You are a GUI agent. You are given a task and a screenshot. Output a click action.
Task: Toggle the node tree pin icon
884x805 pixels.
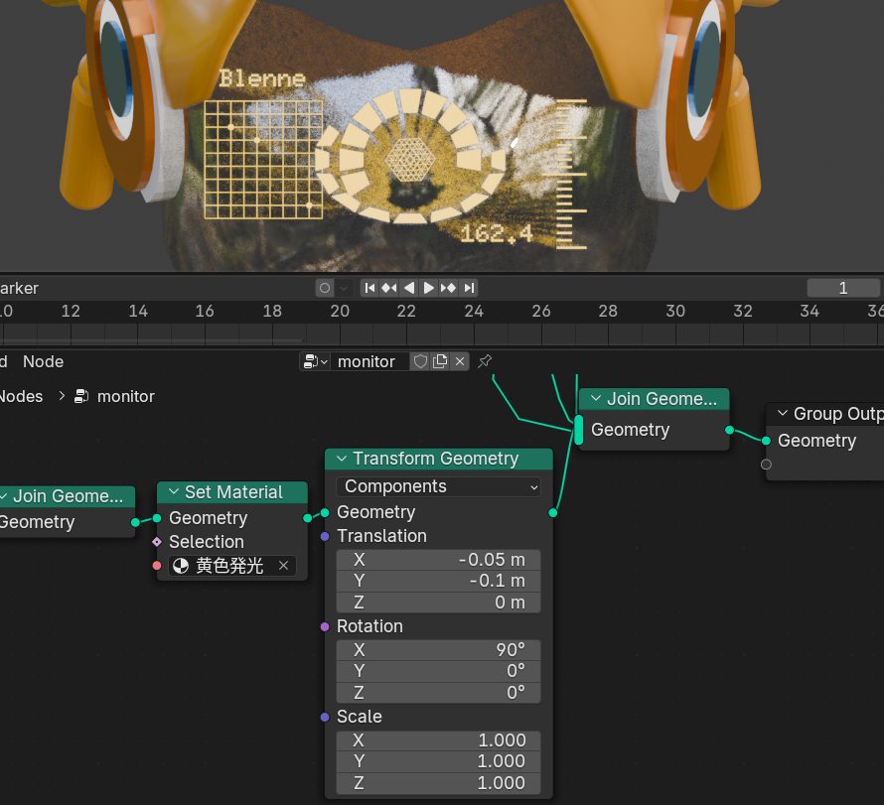[485, 361]
